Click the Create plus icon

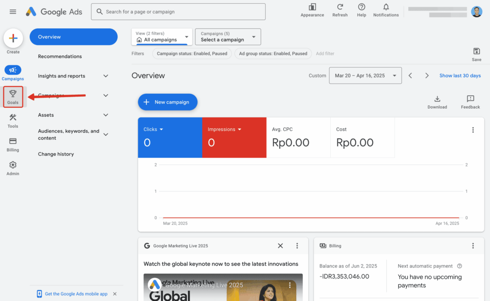pos(13,37)
